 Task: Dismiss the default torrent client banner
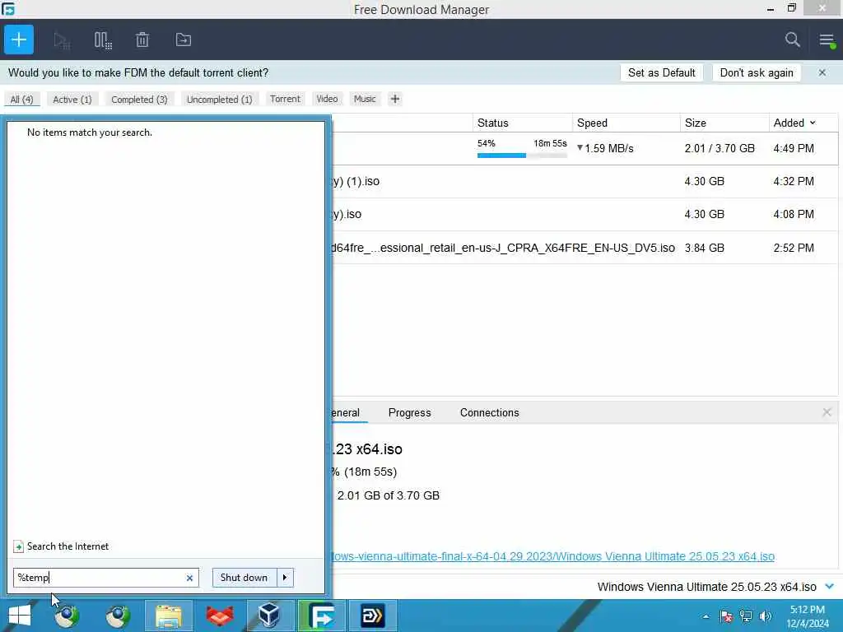click(x=822, y=72)
